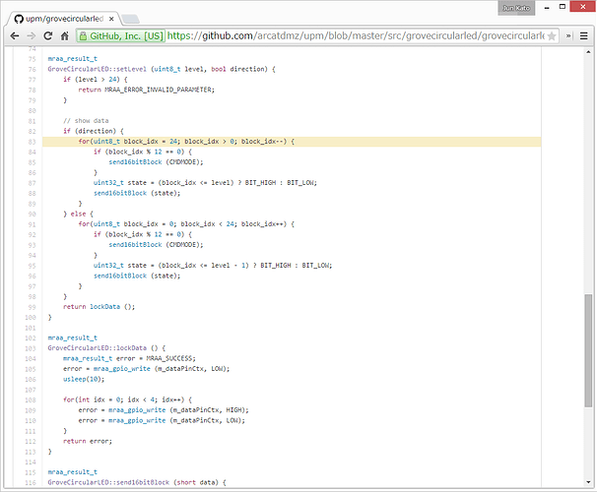The image size is (597, 492).
Task: Bookmark this page with the star
Action: 552,36
